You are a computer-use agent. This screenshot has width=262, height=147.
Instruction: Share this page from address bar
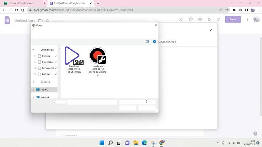220,10
